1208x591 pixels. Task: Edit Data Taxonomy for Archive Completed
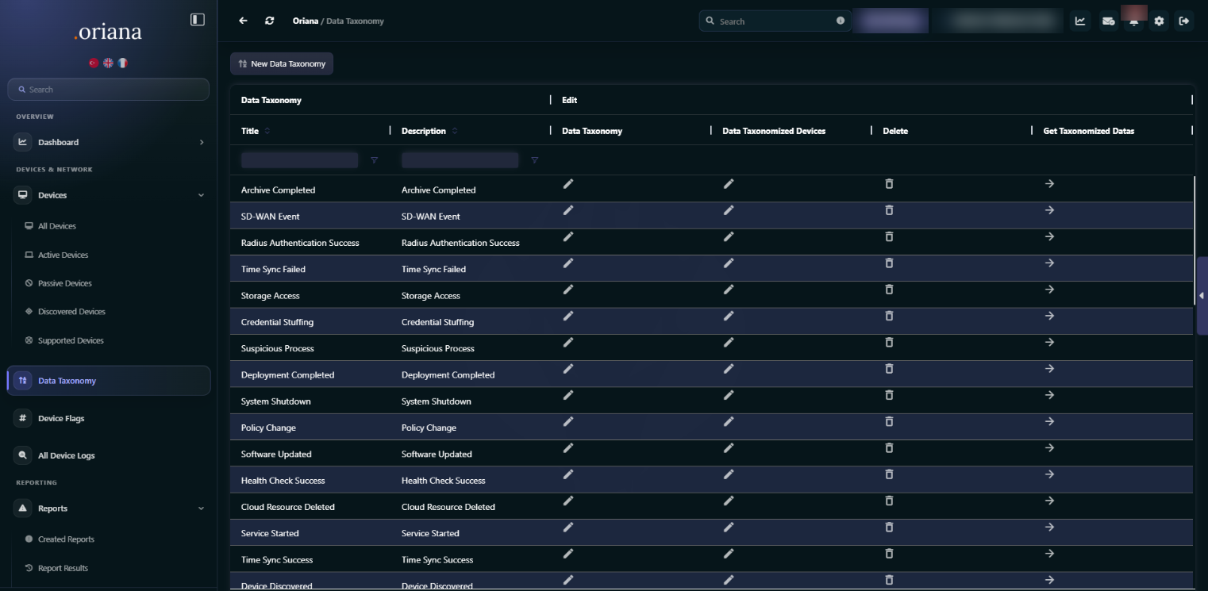click(568, 184)
